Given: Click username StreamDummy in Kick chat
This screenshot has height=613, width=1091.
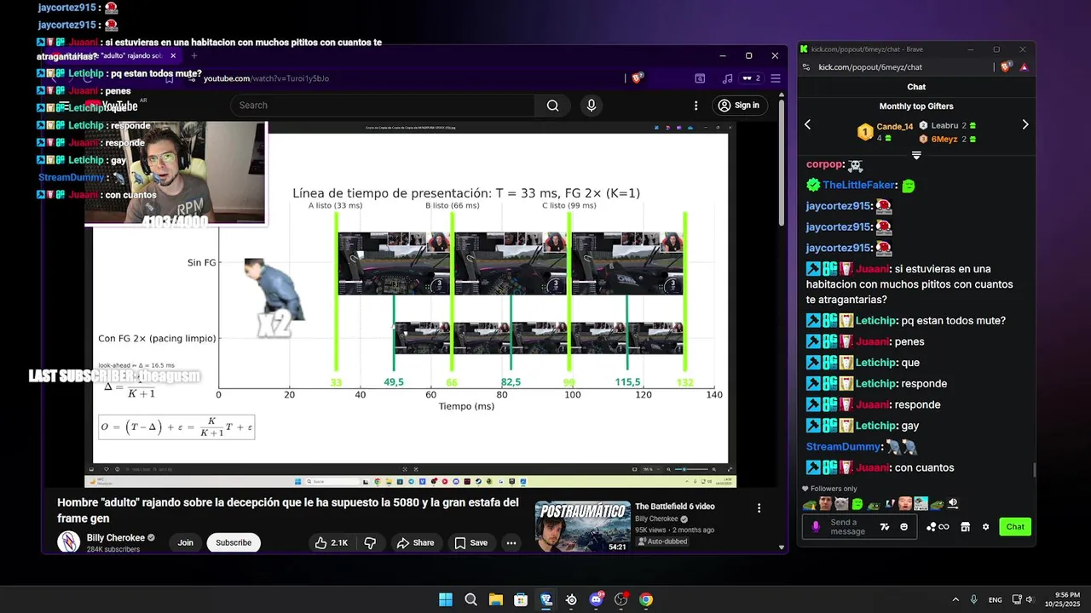Looking at the screenshot, I should (843, 447).
